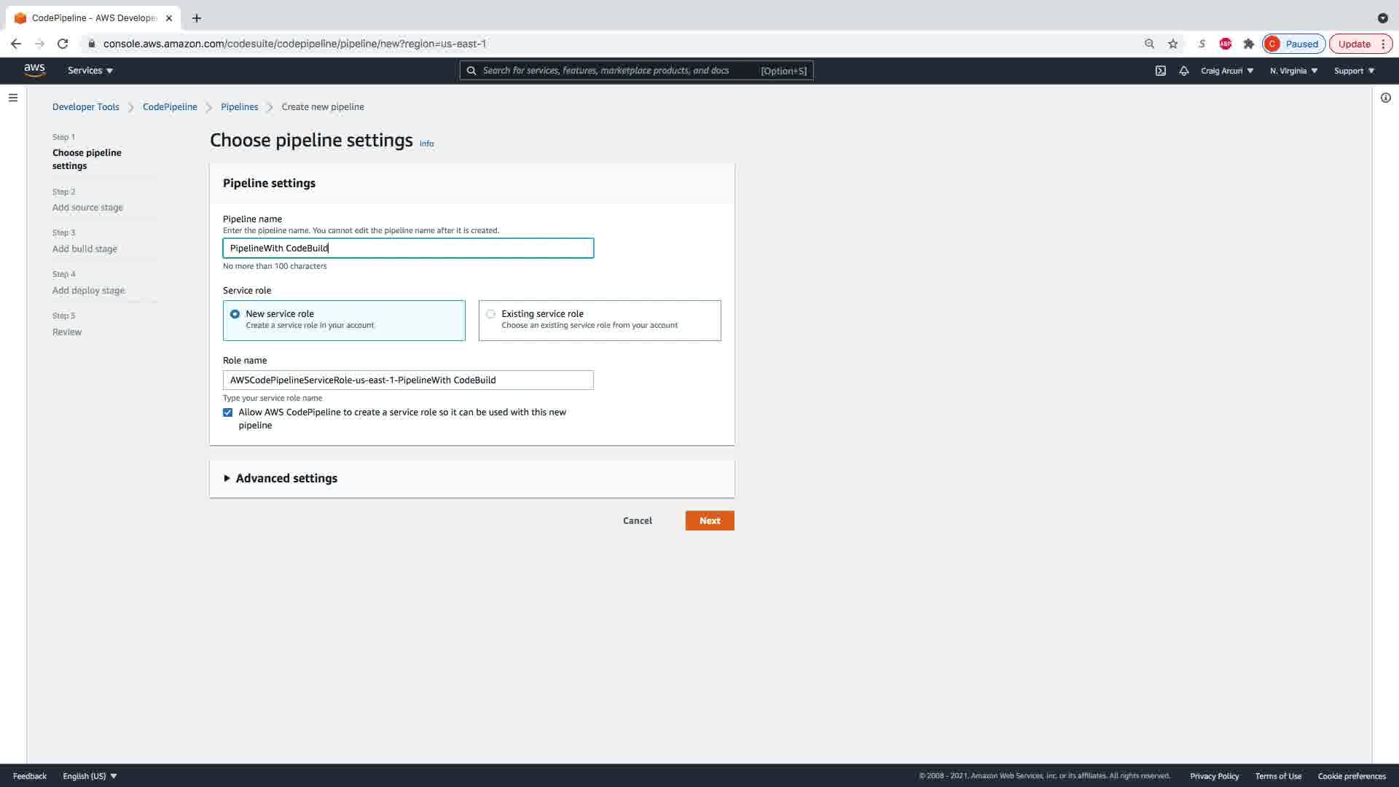Open the AWS CloudShell icon
Screen dimensions: 1399x787
(x=1161, y=71)
